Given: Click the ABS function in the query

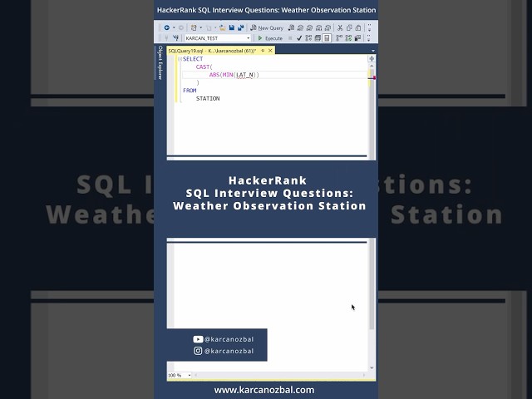Looking at the screenshot, I should tap(214, 75).
